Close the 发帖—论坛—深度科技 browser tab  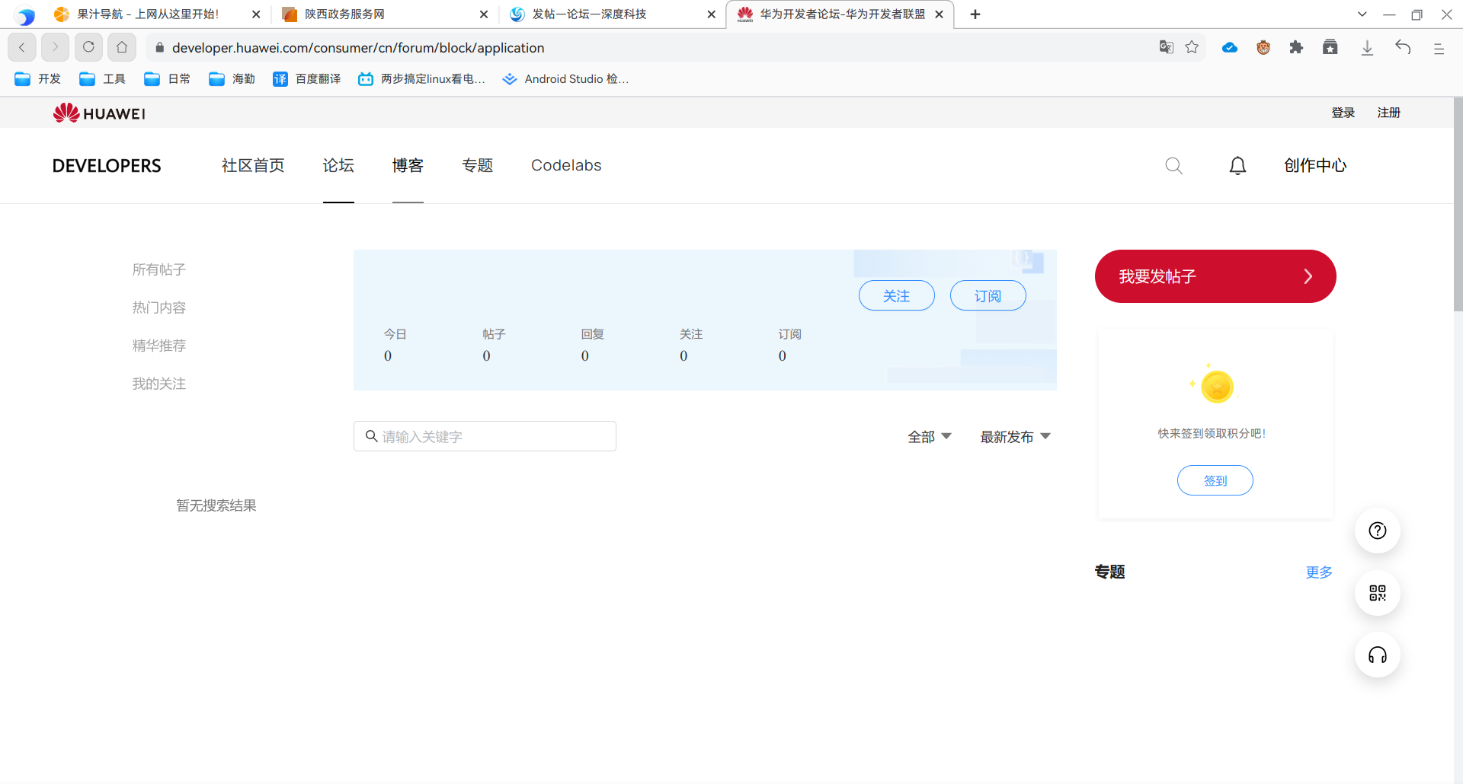pos(712,14)
